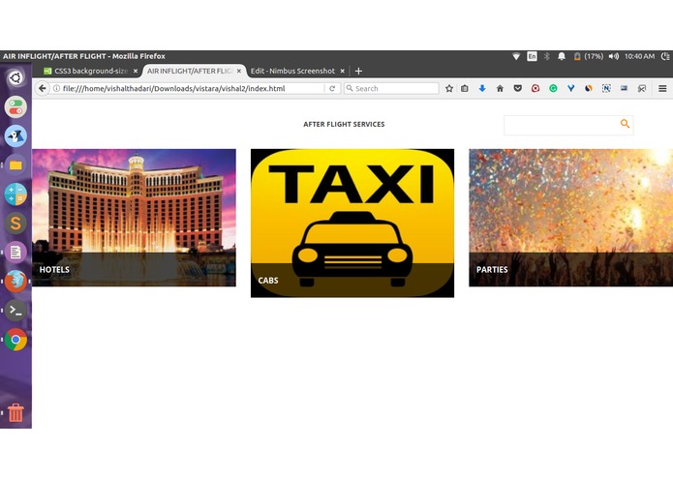This screenshot has width=673, height=478.
Task: Click the small blue screen extension icon
Action: coord(624,88)
